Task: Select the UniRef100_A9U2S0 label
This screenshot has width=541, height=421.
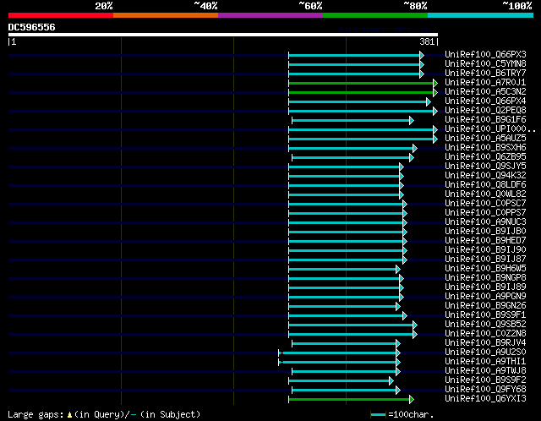Action: tap(485, 353)
